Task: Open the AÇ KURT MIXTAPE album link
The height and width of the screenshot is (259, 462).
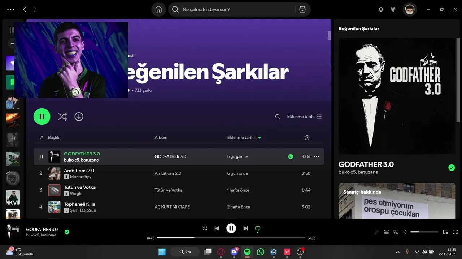Action: (x=172, y=207)
